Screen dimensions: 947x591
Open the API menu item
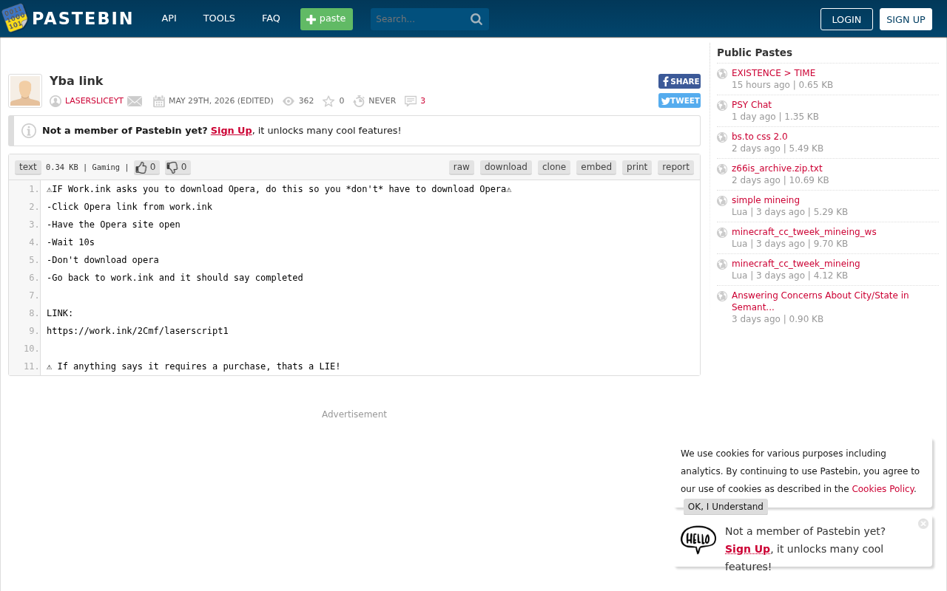[x=169, y=18]
